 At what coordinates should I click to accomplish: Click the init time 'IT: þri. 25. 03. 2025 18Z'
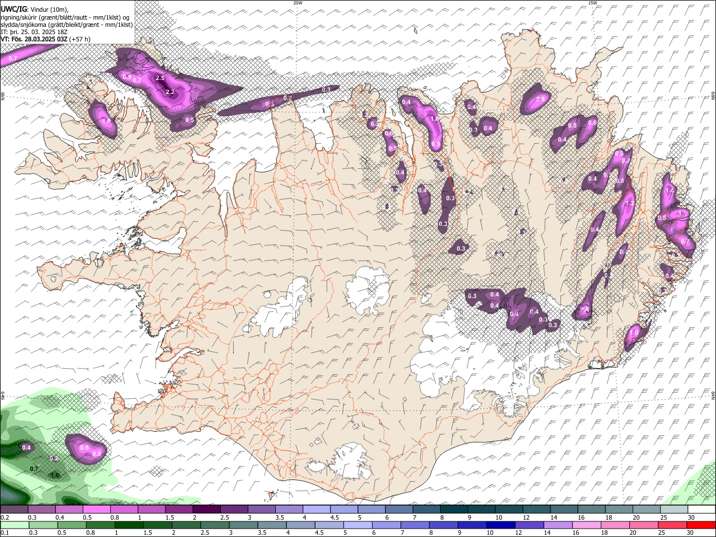click(x=35, y=32)
